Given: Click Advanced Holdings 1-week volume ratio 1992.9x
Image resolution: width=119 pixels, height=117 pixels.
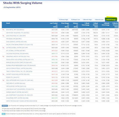Looking at the screenshot, I should point(95,33).
